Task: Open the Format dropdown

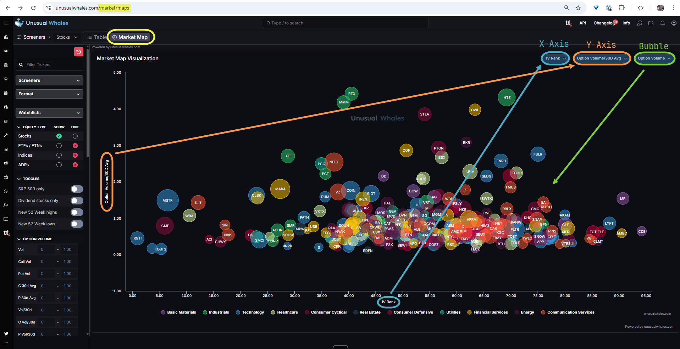Action: [x=49, y=94]
